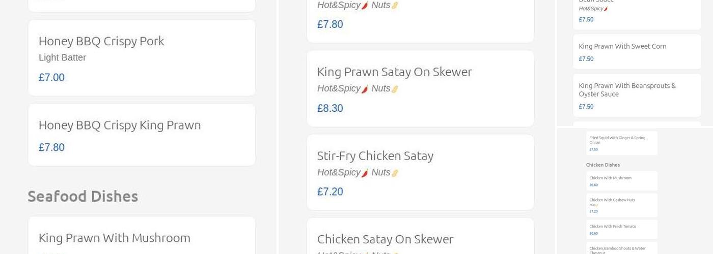Click the small chili icon above the £7.50 Bean Sauce price

pyautogui.click(x=606, y=9)
